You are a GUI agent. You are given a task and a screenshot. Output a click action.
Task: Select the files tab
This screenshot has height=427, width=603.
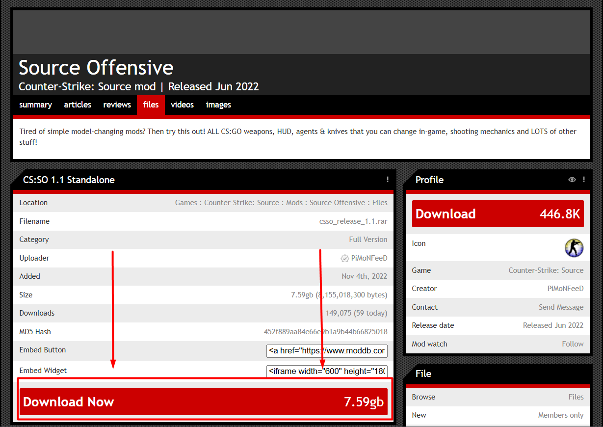coord(151,105)
